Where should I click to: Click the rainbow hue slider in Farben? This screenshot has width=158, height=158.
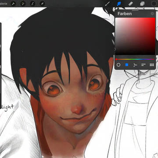[x=135, y=59]
